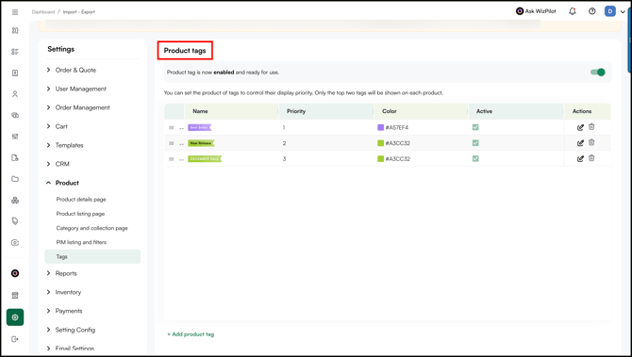Select the Tags menu item
This screenshot has width=632, height=357.
click(92, 256)
